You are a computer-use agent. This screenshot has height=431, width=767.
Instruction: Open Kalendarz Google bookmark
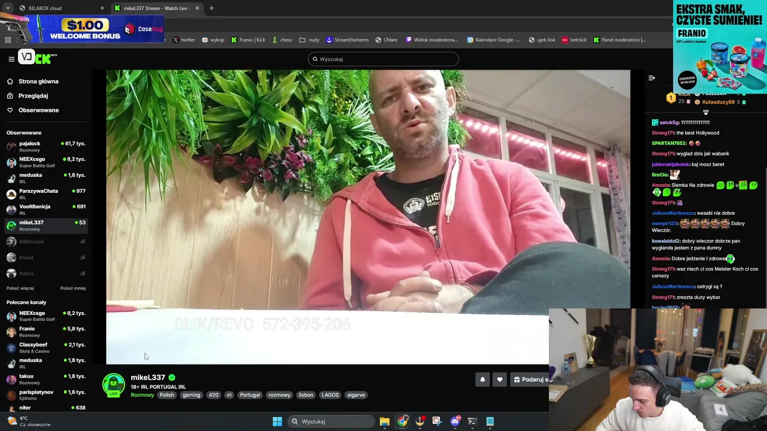493,40
